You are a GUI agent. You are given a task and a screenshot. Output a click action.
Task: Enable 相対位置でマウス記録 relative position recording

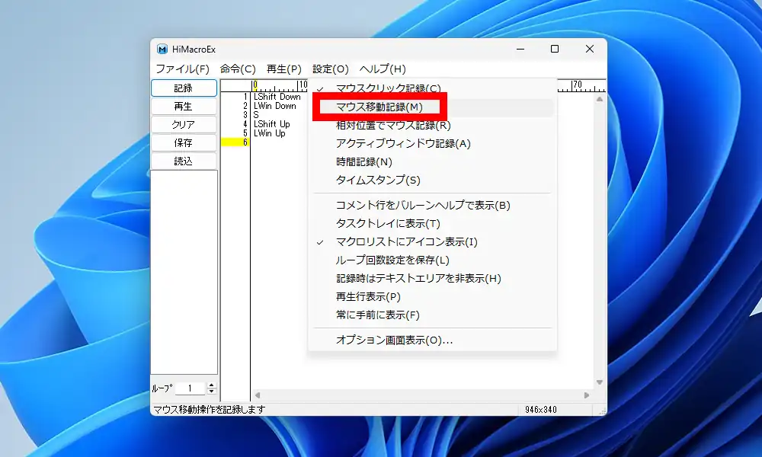point(390,123)
